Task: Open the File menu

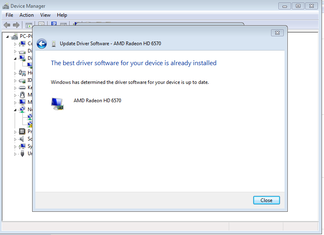Action: pyautogui.click(x=9, y=15)
